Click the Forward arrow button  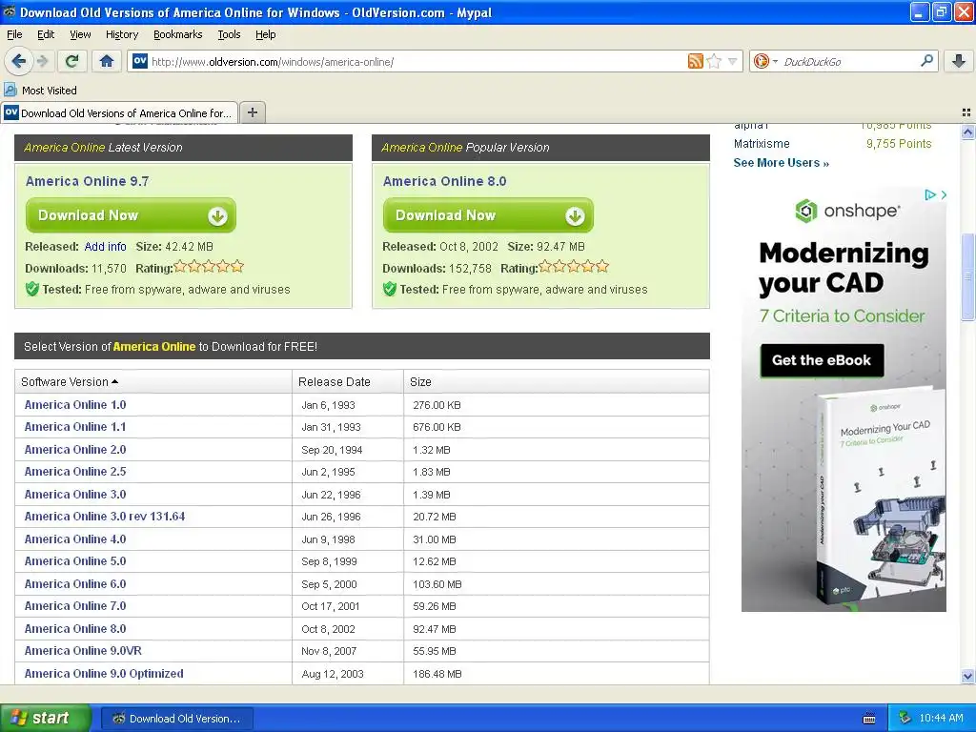(x=42, y=61)
